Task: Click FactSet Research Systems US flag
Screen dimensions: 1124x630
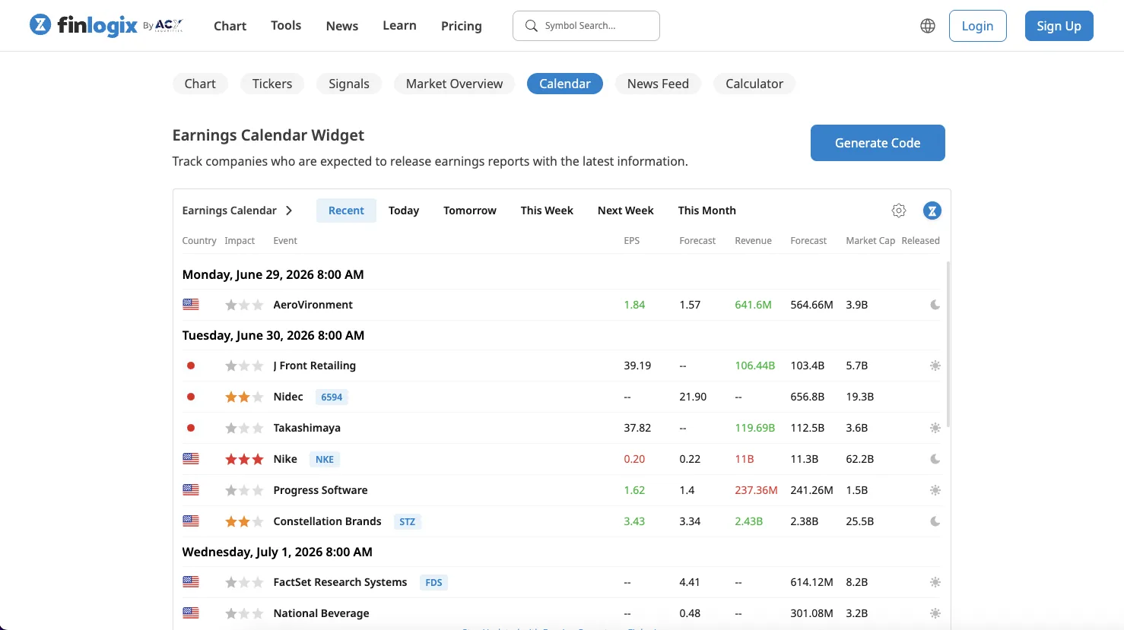Action: tap(191, 582)
